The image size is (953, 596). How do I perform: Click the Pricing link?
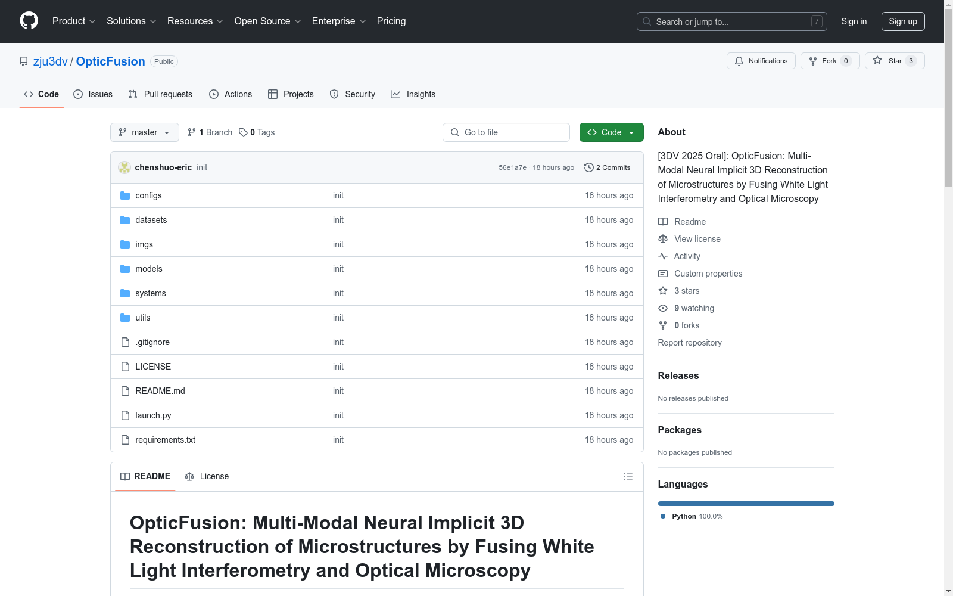pyautogui.click(x=391, y=21)
